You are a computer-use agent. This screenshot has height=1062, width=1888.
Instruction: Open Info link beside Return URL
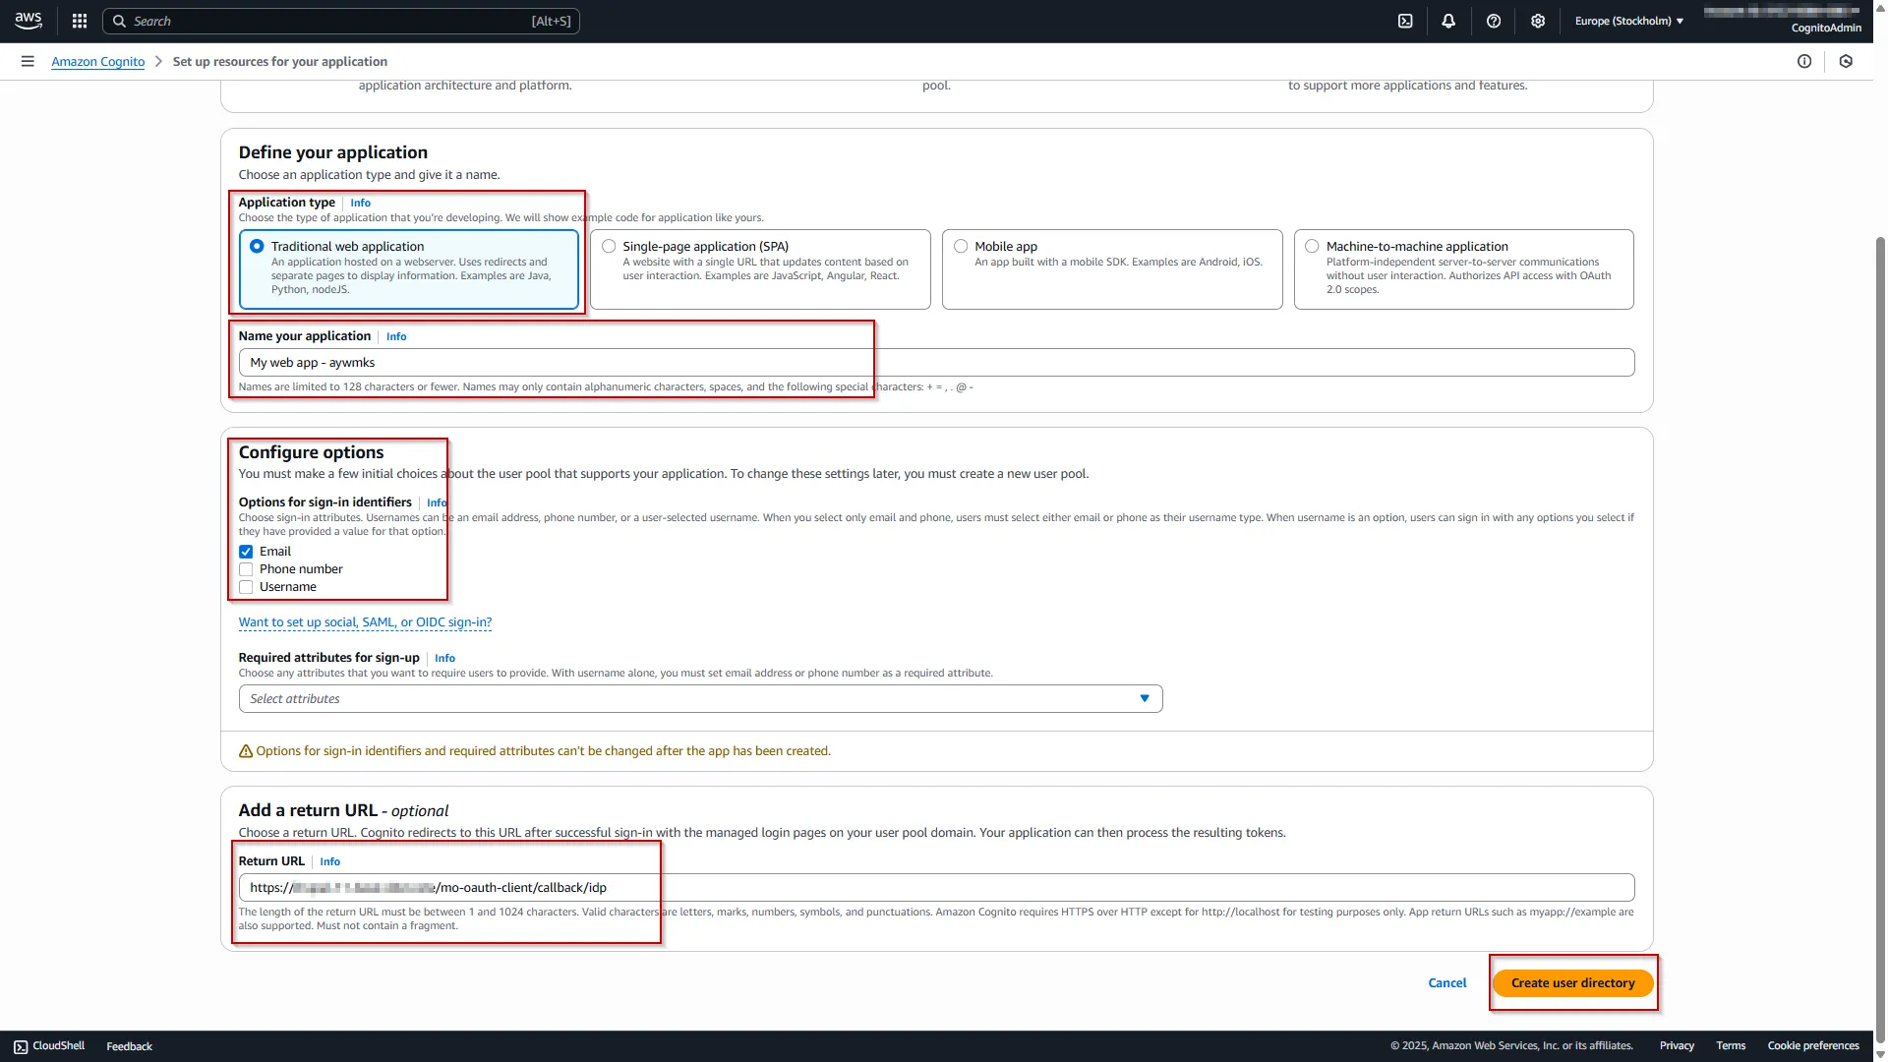[x=329, y=861]
